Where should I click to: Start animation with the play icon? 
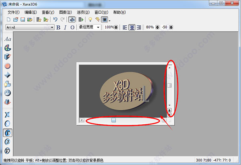click(x=81, y=19)
